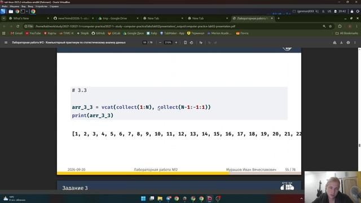
Task: Click the search zoom icon in address bar
Action: click(324, 27)
